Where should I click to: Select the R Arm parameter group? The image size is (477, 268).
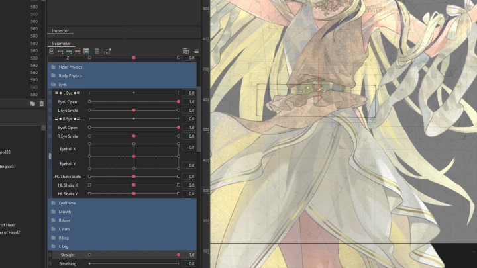tap(64, 220)
